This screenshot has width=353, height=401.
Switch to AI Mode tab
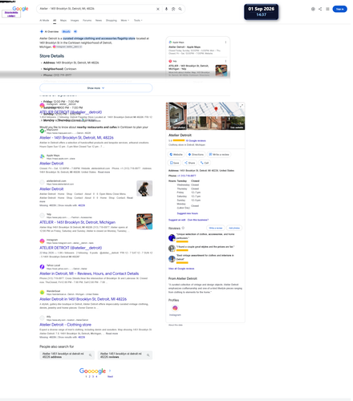(x=44, y=20)
